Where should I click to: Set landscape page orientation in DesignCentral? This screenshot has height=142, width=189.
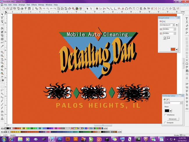[x=169, y=38]
